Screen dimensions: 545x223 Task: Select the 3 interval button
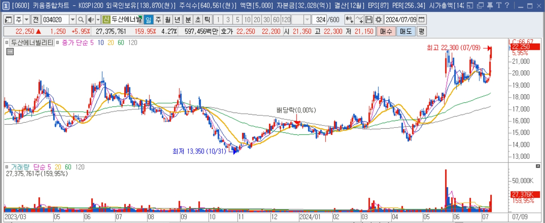228,20
